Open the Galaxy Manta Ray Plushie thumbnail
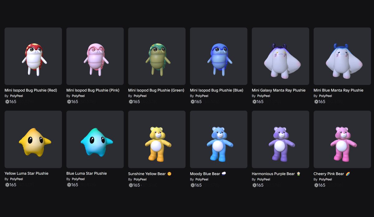 [280, 56]
